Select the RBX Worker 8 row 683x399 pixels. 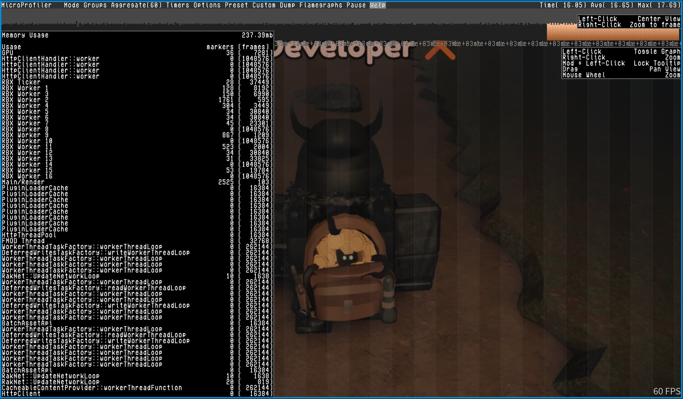(137, 129)
